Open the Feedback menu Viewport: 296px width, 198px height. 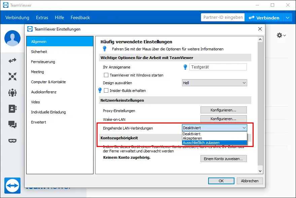click(x=80, y=17)
